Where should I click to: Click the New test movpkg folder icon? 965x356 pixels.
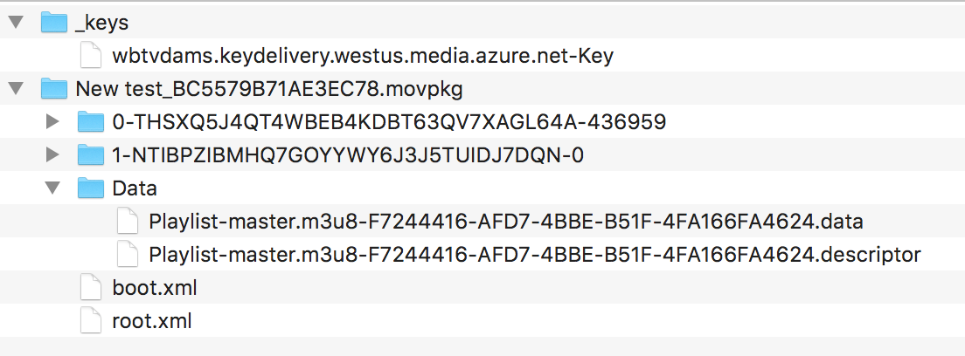click(x=54, y=89)
